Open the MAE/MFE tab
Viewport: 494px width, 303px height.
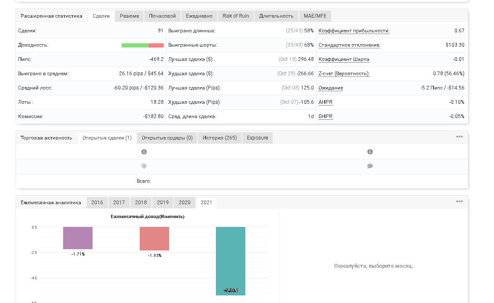315,16
